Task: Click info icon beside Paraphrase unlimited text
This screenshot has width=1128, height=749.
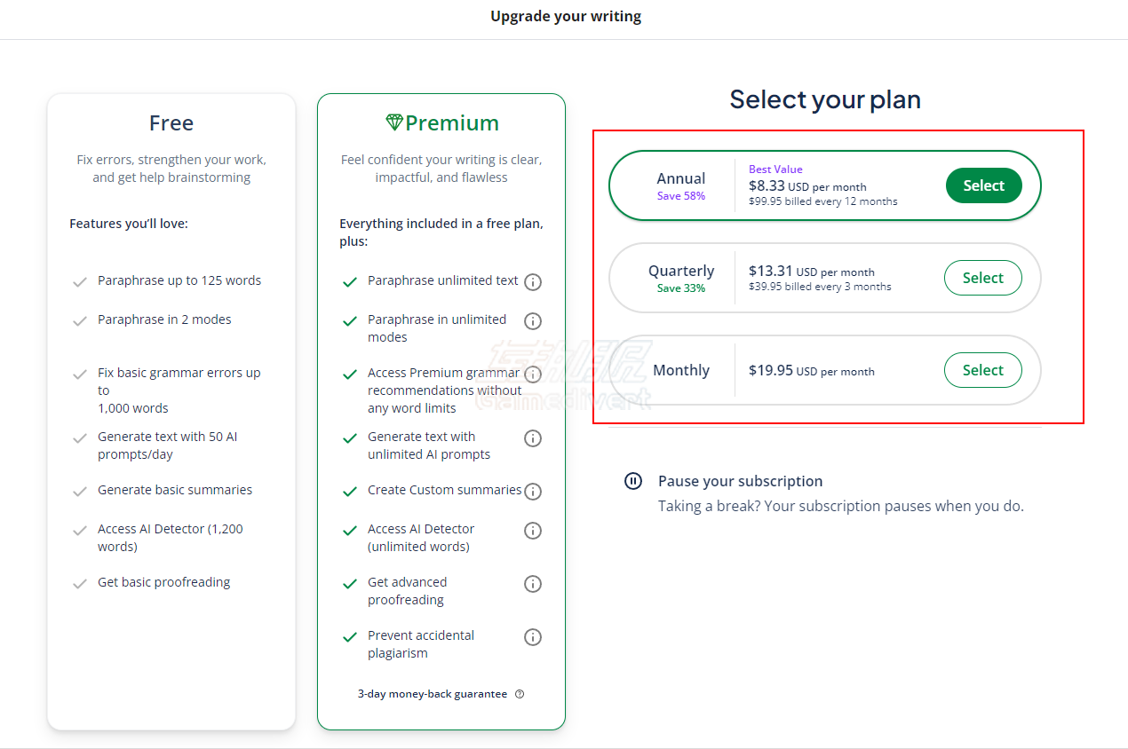Action: (533, 282)
